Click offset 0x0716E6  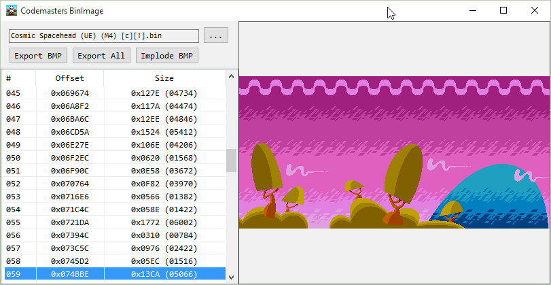click(x=69, y=197)
